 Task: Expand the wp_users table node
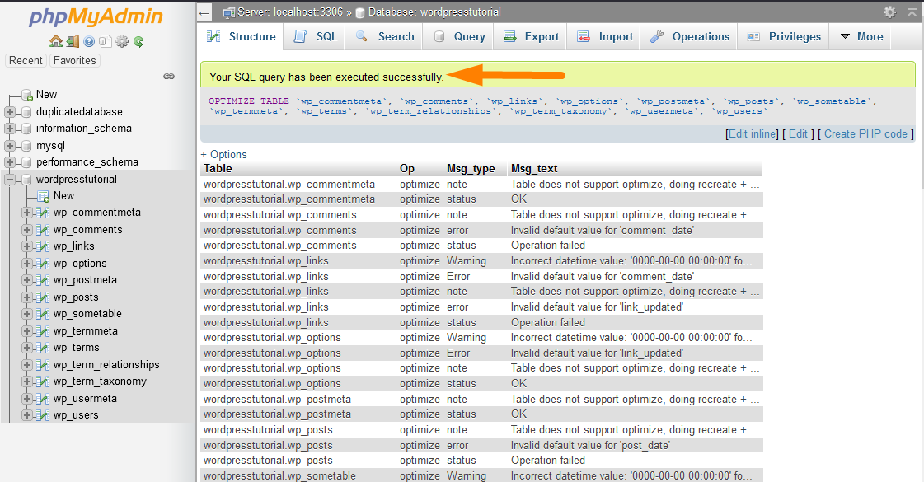[x=26, y=415]
